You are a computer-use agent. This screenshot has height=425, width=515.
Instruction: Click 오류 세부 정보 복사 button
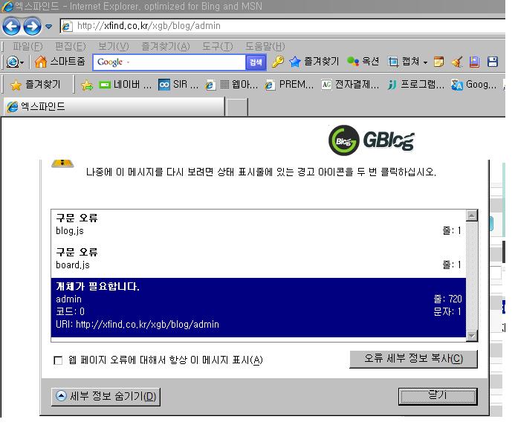tap(413, 359)
